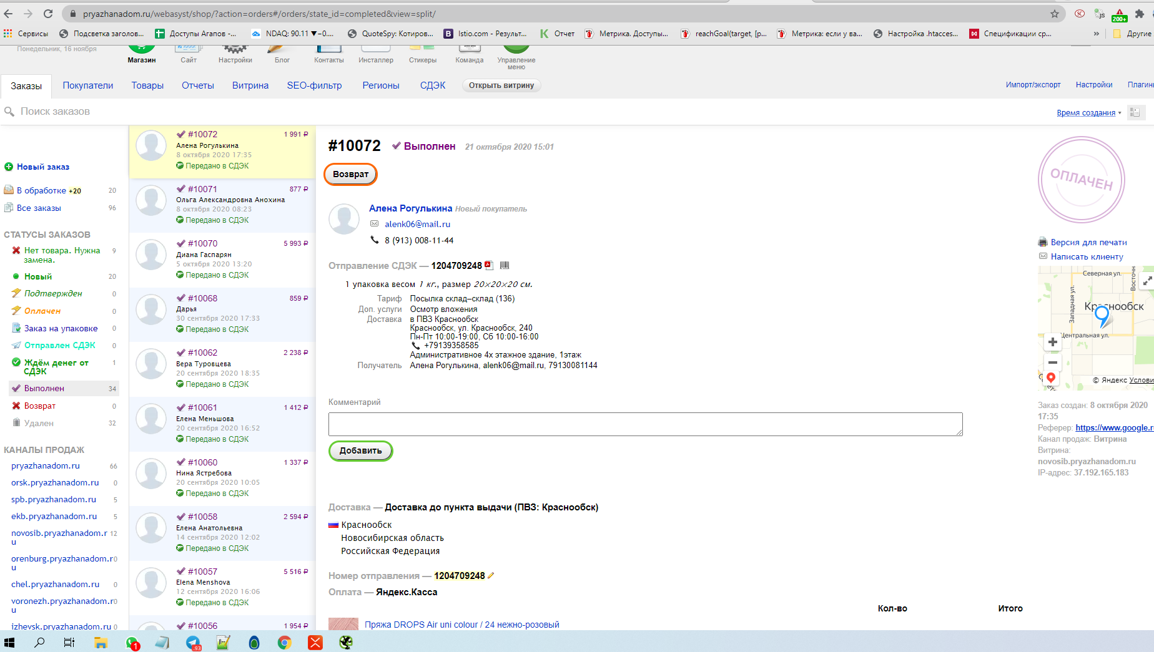Click into the Комментарий text area
Viewport: 1154px width, 652px height.
pyautogui.click(x=645, y=424)
